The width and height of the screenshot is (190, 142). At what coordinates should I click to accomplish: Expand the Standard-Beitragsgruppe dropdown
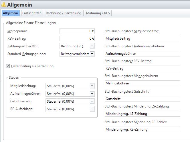(x=92, y=54)
